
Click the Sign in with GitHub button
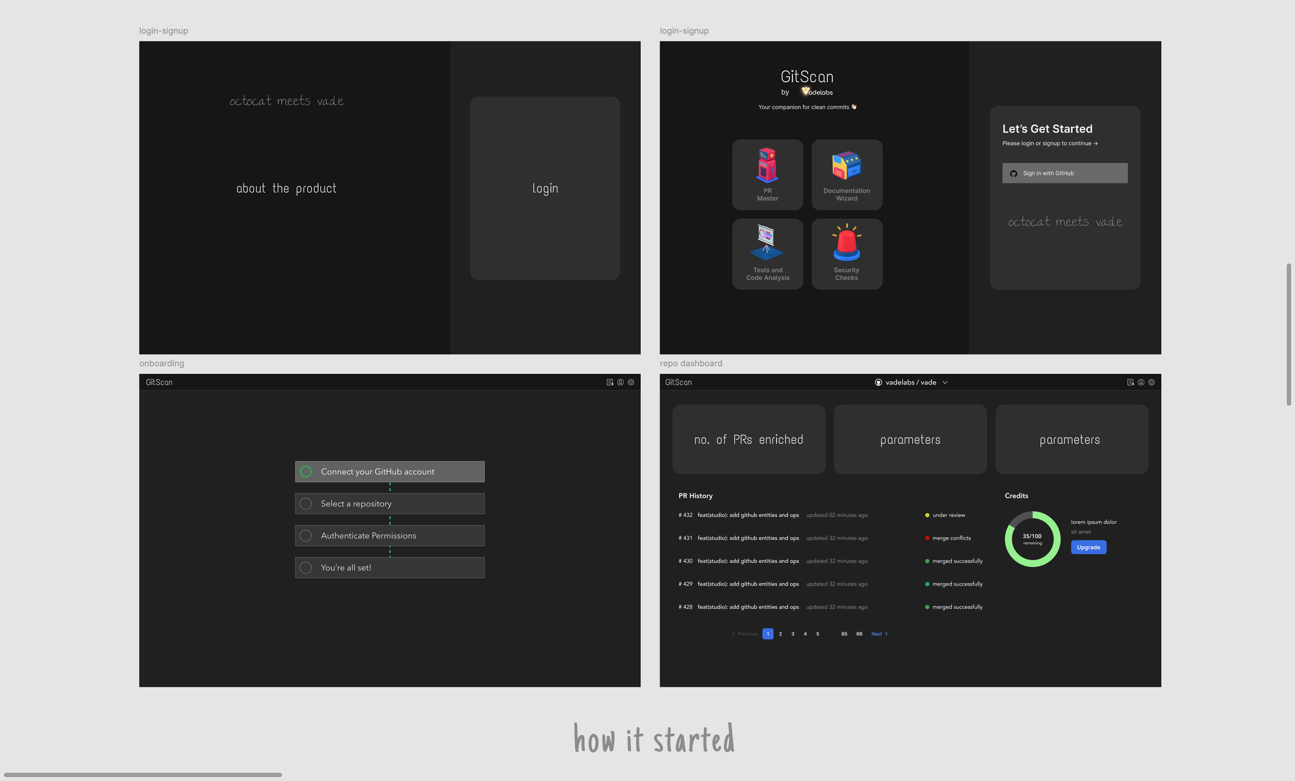point(1064,173)
